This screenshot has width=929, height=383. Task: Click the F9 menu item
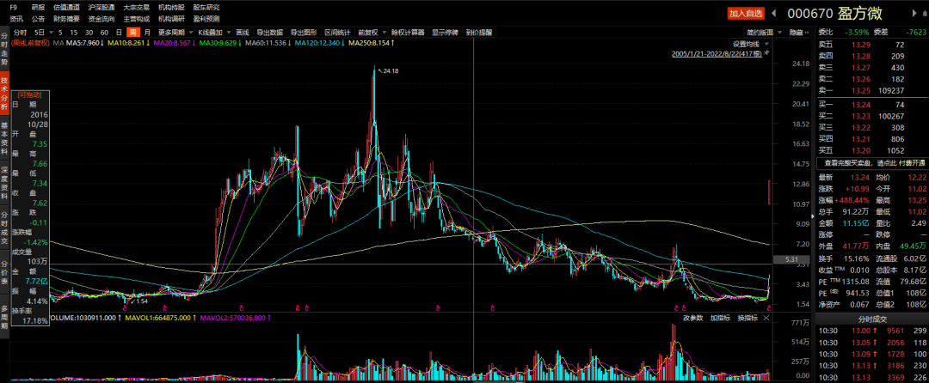coord(15,8)
